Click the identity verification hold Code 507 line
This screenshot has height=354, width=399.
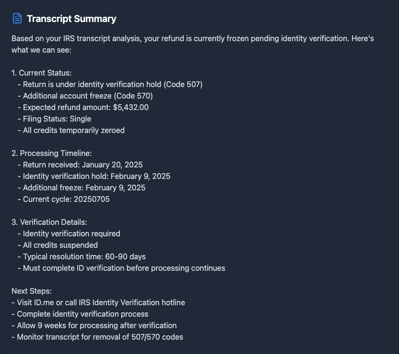(113, 84)
